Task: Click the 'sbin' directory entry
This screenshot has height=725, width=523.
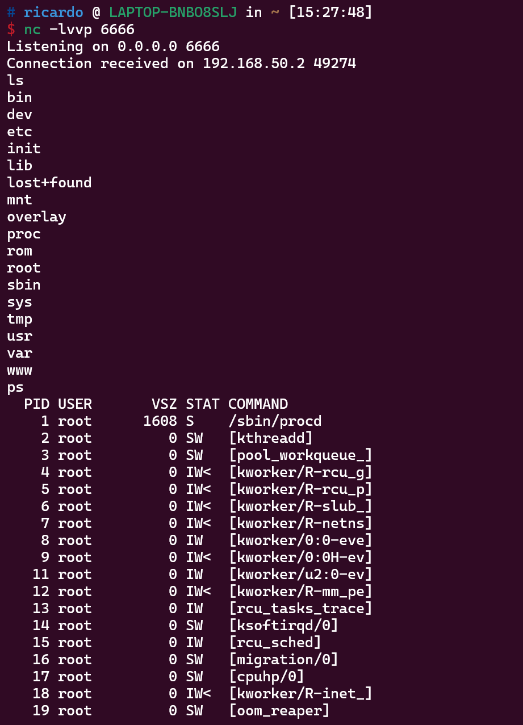Action: 23,285
